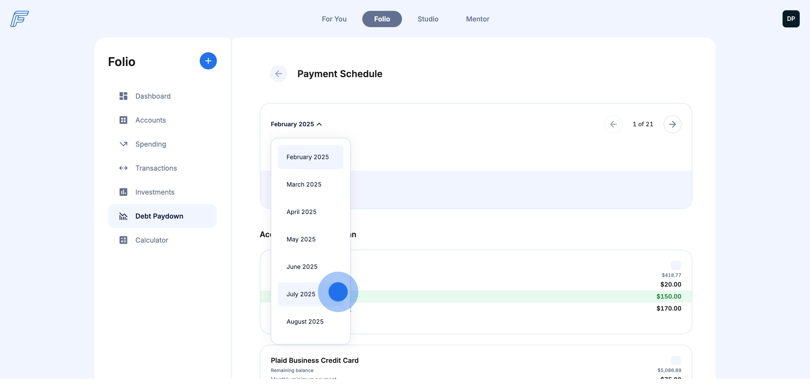Go to Accounts in the sidebar
Screen dimensions: 810x384
[150, 120]
